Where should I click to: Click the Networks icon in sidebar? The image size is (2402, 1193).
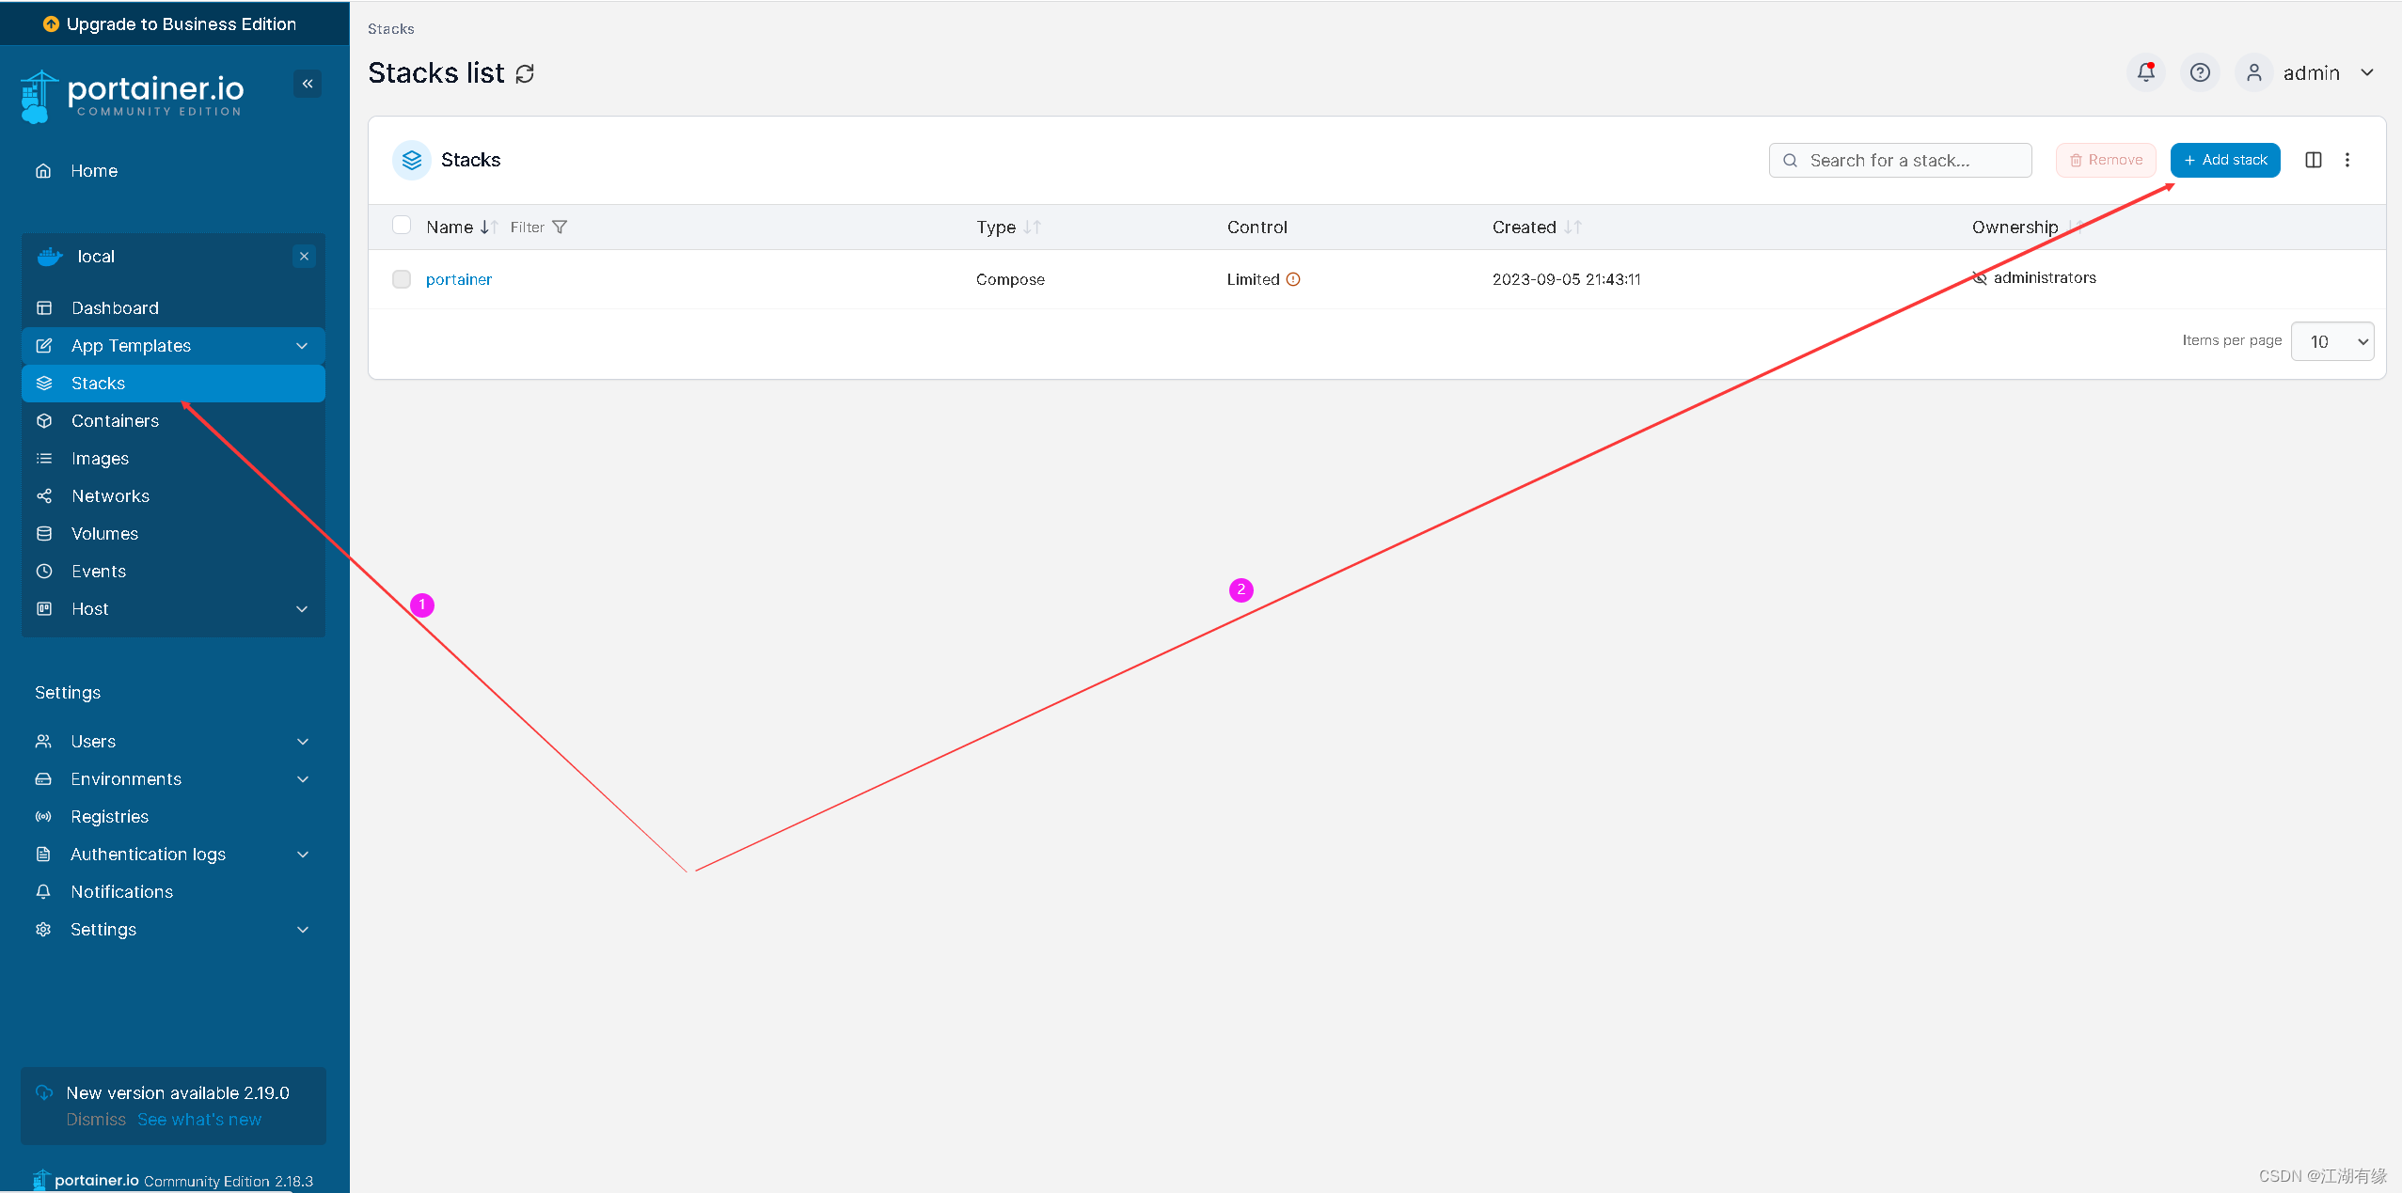[44, 496]
